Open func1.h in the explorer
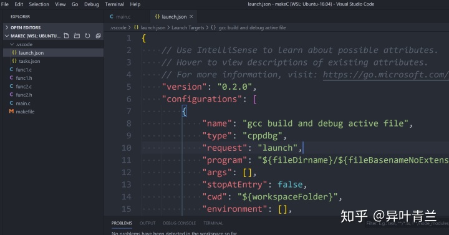449x235 pixels. [x=54, y=78]
